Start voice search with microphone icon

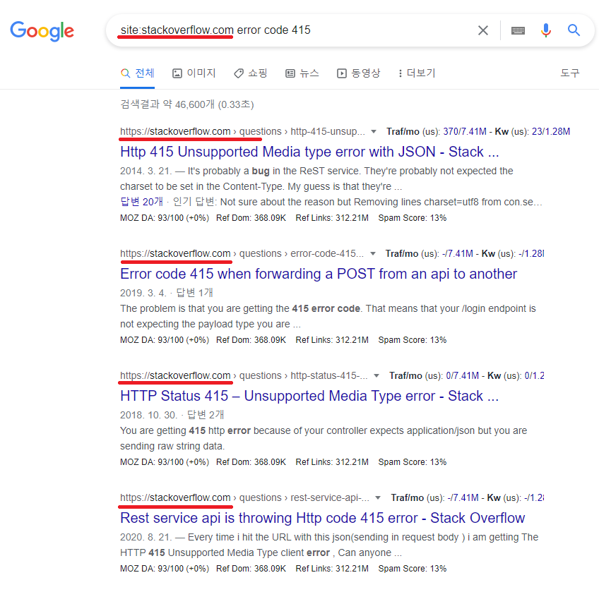[x=546, y=30]
